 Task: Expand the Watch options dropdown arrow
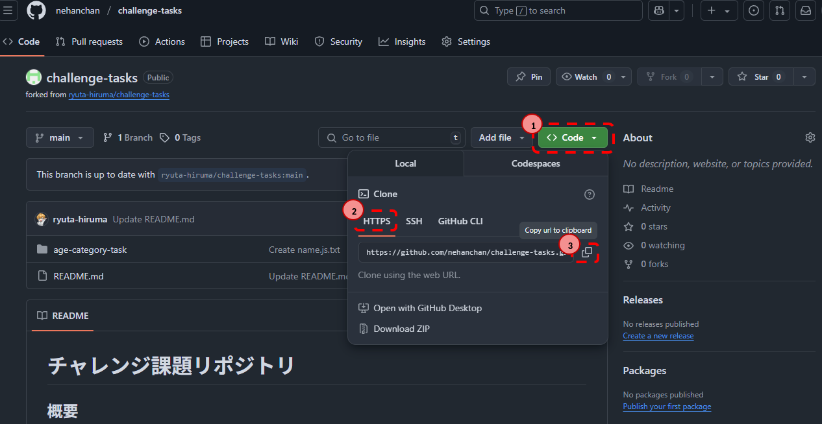(623, 77)
